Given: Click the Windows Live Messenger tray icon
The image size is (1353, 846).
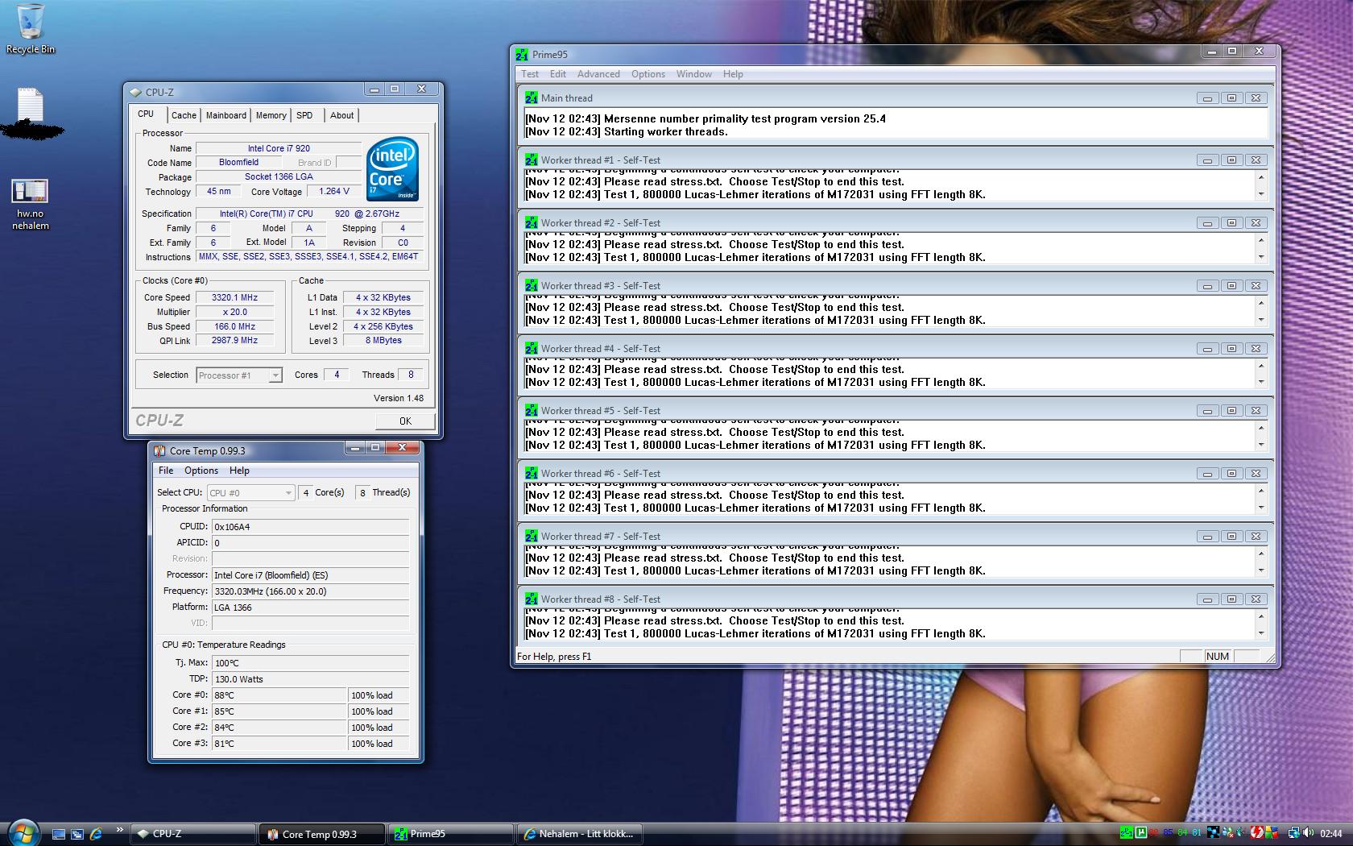Looking at the screenshot, I should [1228, 833].
